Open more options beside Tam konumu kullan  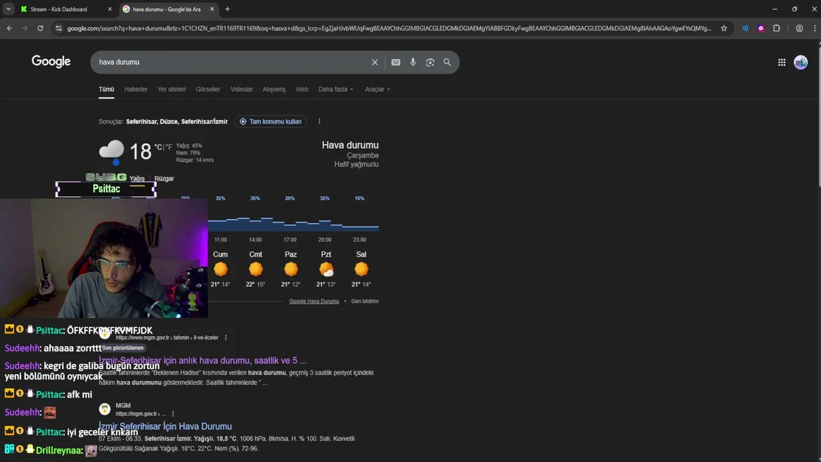pos(319,121)
